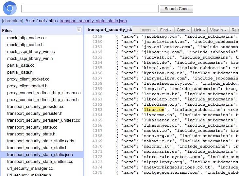Viewport: 239px width, 176px height.
Task: Open mock_http_cache.cc file
Action: (x=26, y=38)
